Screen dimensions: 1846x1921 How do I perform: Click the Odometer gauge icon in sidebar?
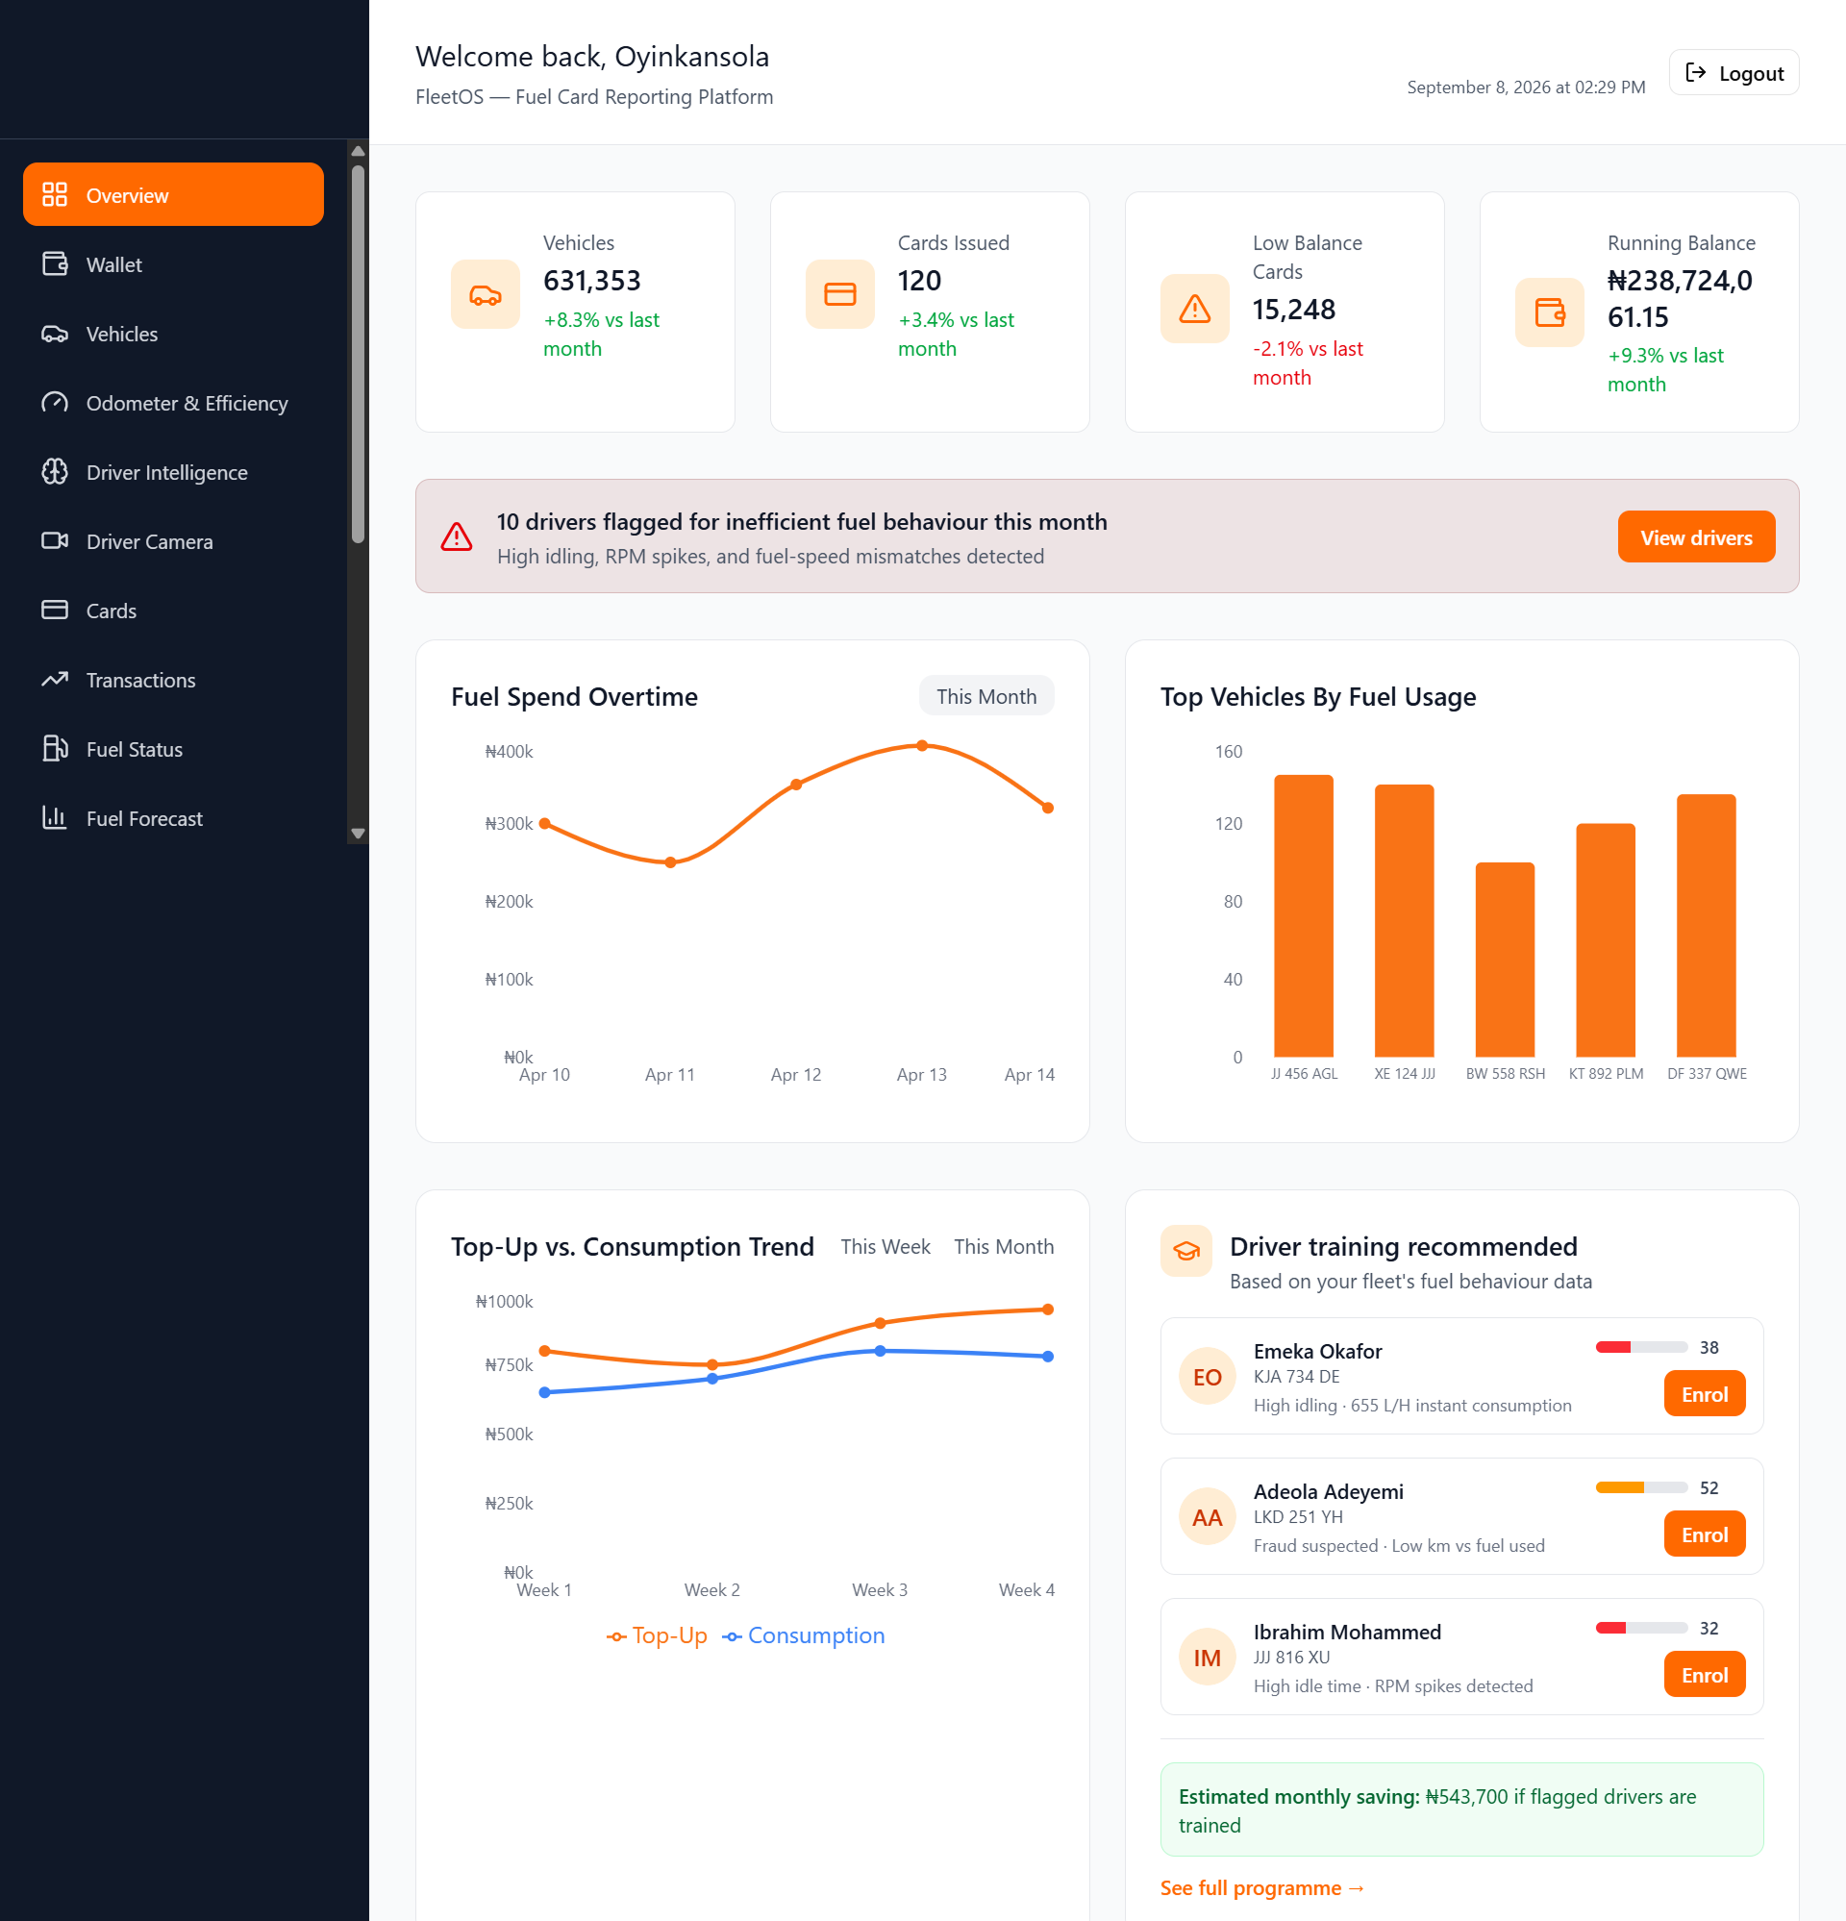tap(55, 402)
